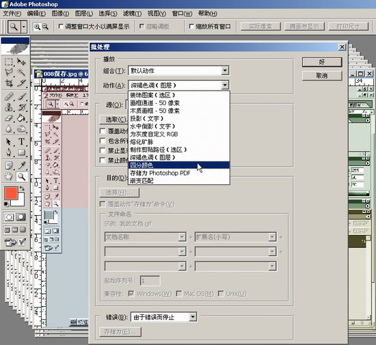Click the 实际像素 button
The width and height of the screenshot is (376, 345).
coord(260,27)
